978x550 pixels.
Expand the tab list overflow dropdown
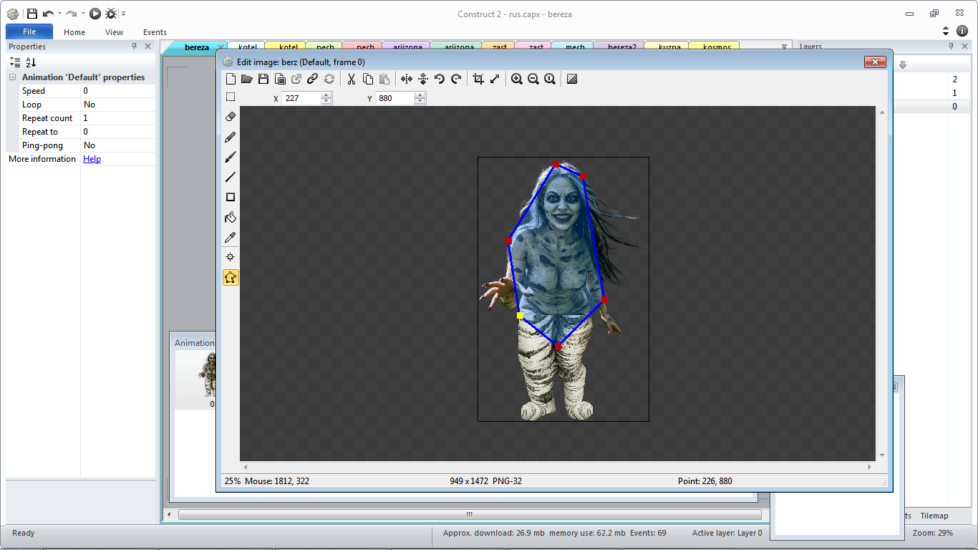[784, 47]
